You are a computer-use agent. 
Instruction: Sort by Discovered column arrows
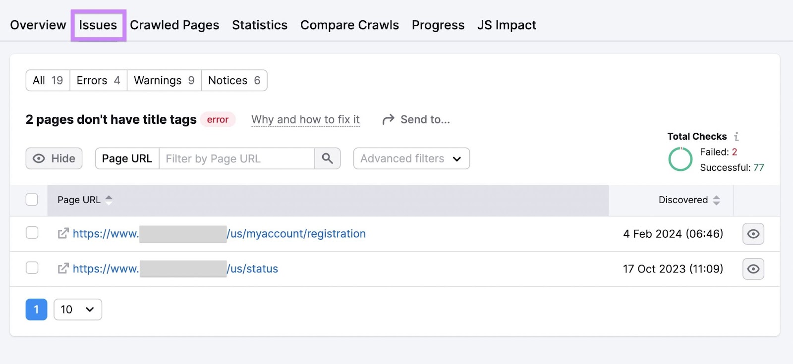click(x=716, y=200)
